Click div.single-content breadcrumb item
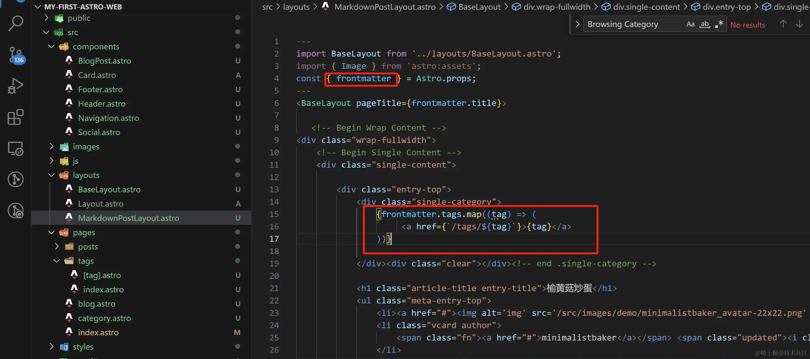This screenshot has width=810, height=359. click(x=646, y=7)
